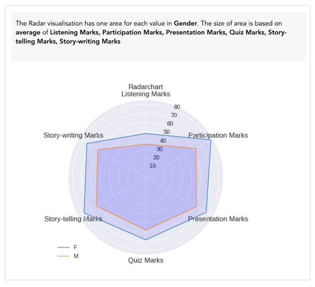The width and height of the screenshot is (315, 287).
Task: Click the blue F legend line swatch
Action: point(64,247)
